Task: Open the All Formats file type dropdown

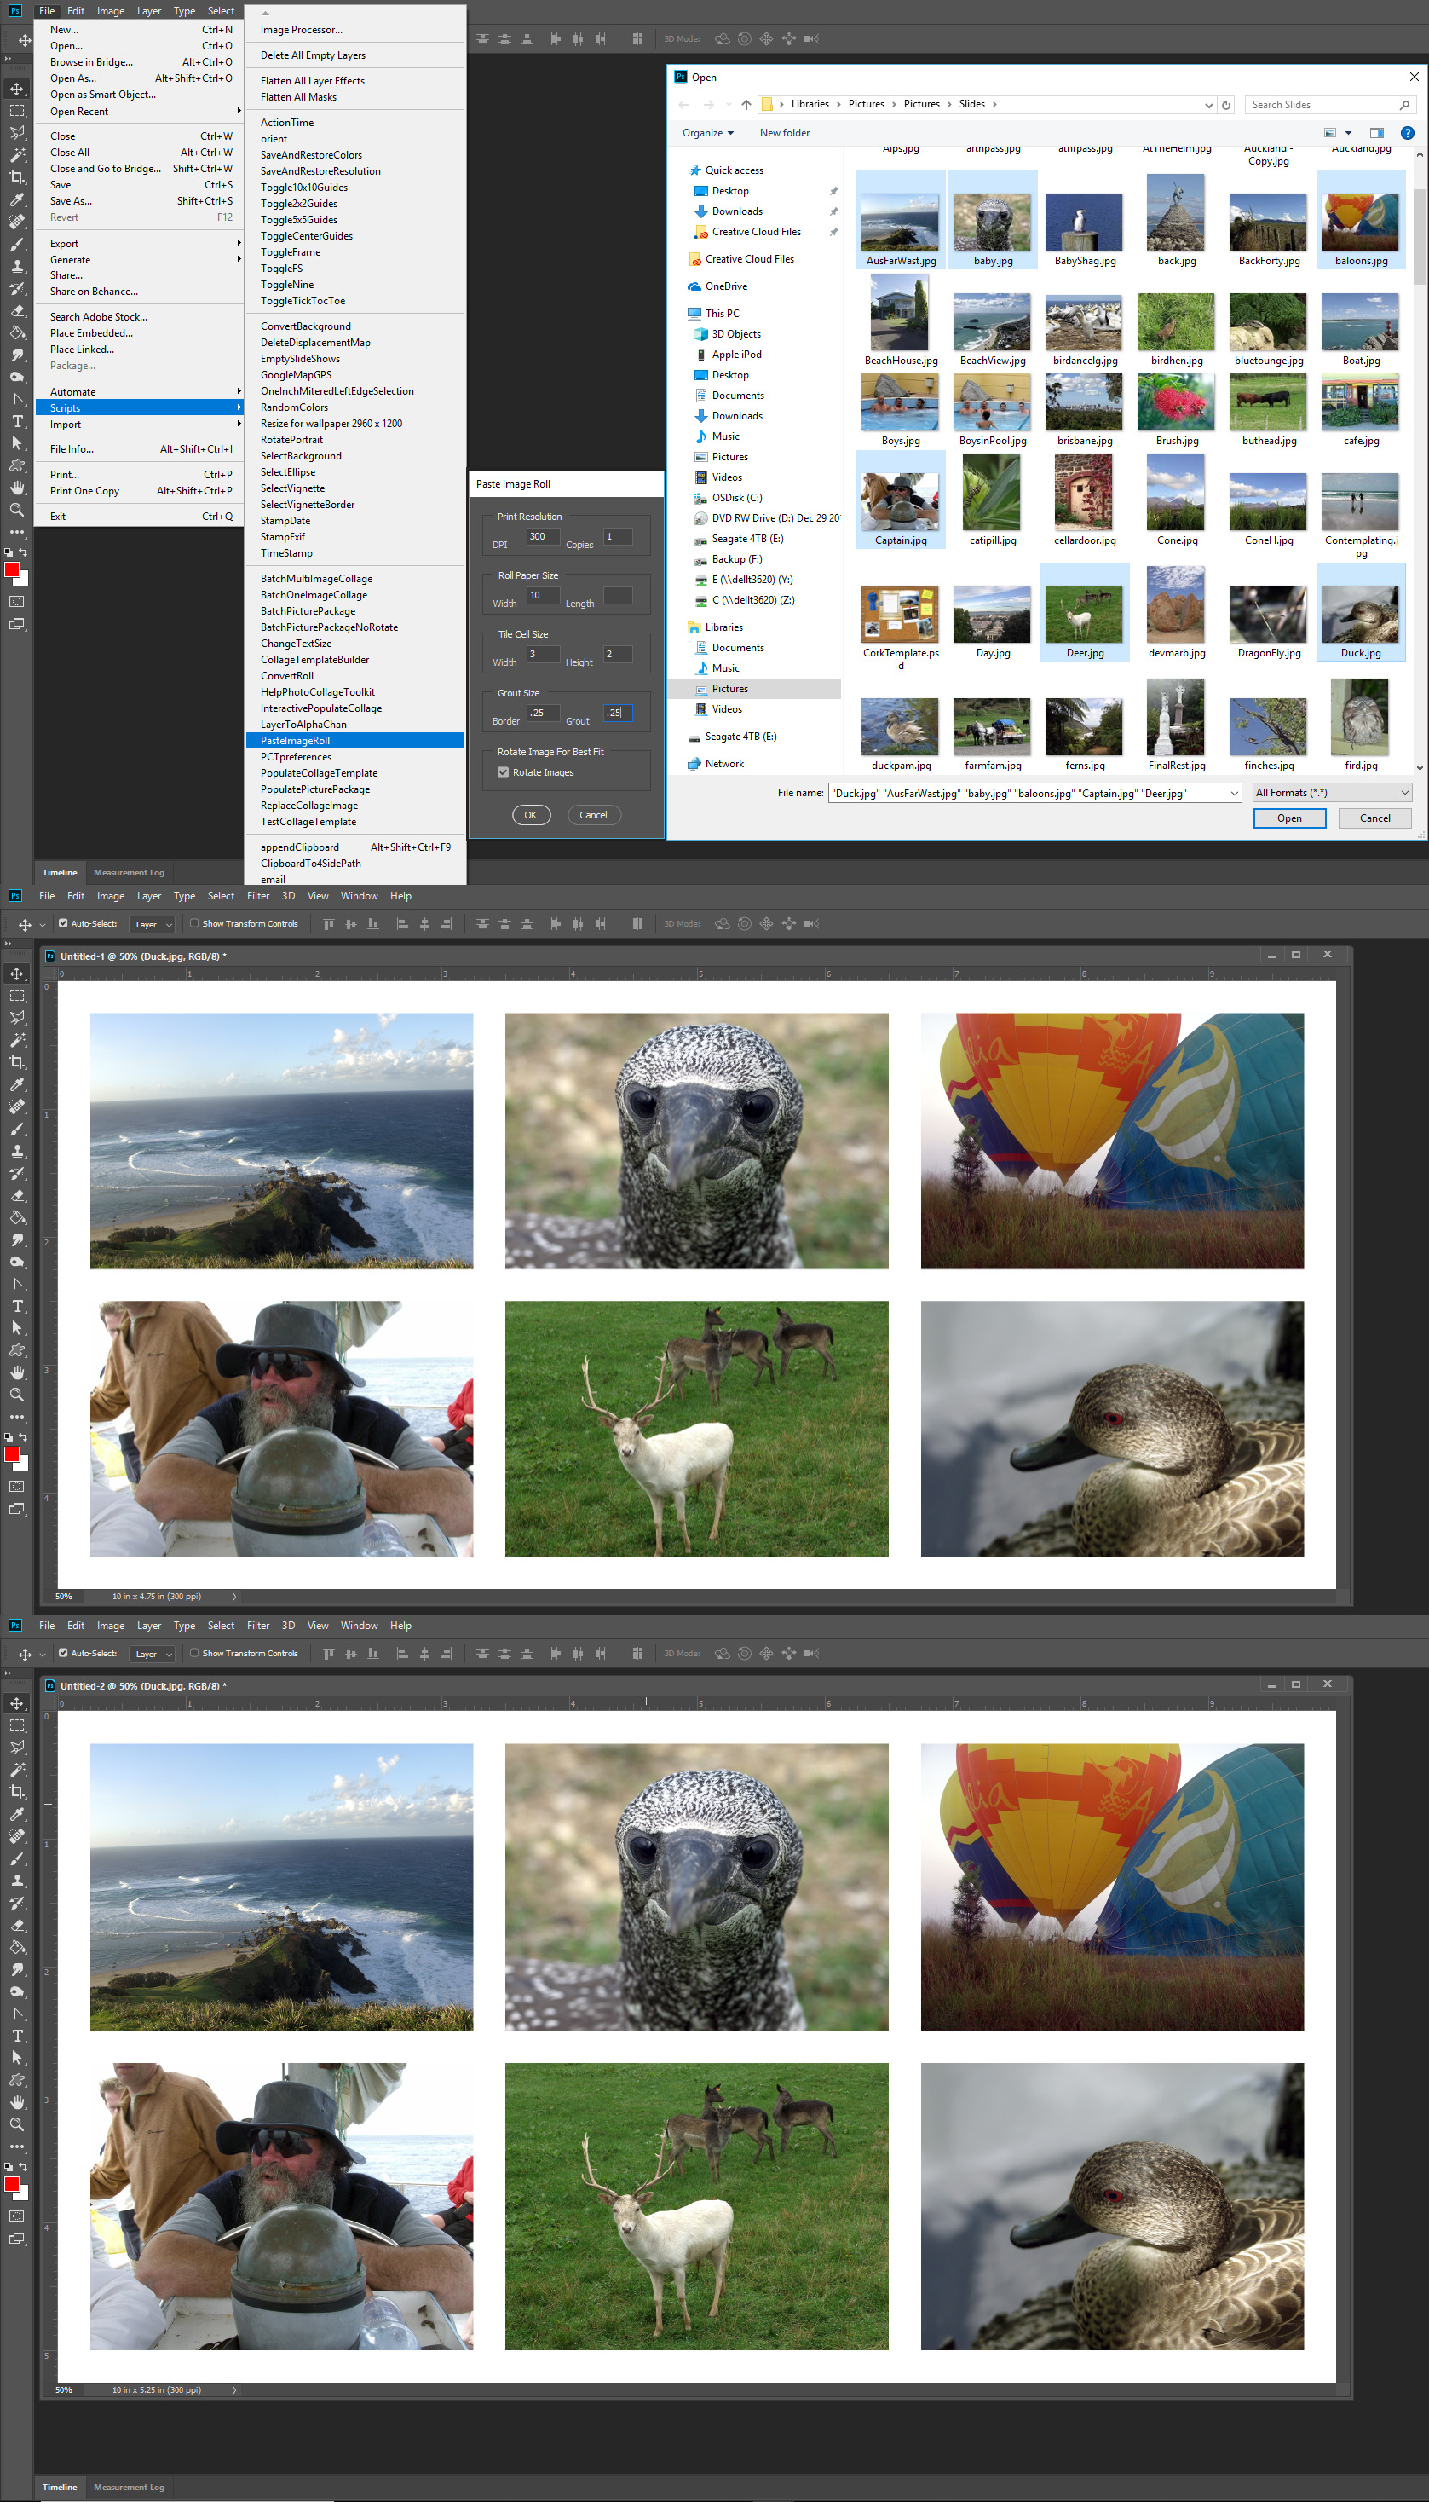Action: pos(1332,793)
